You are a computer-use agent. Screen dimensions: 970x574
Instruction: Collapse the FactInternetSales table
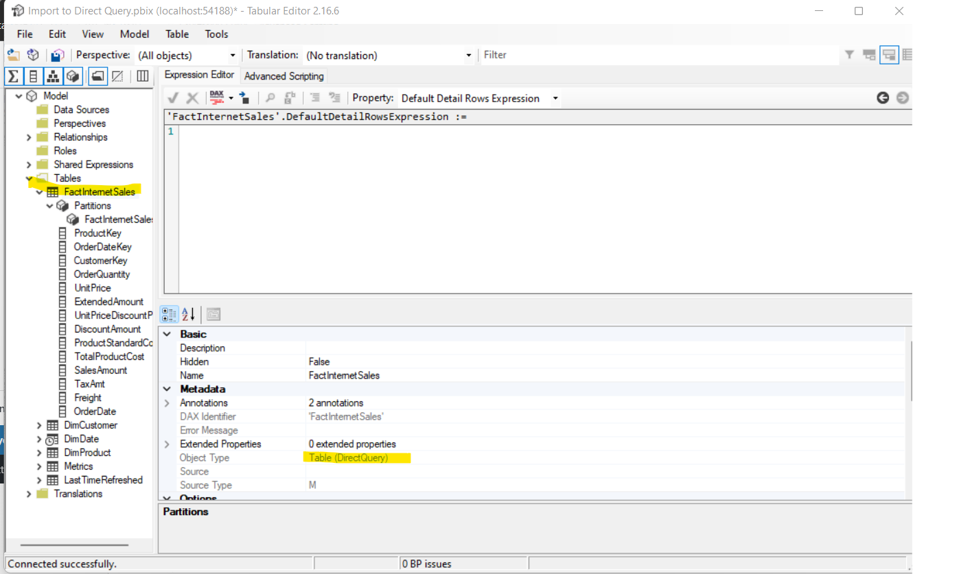pos(39,191)
